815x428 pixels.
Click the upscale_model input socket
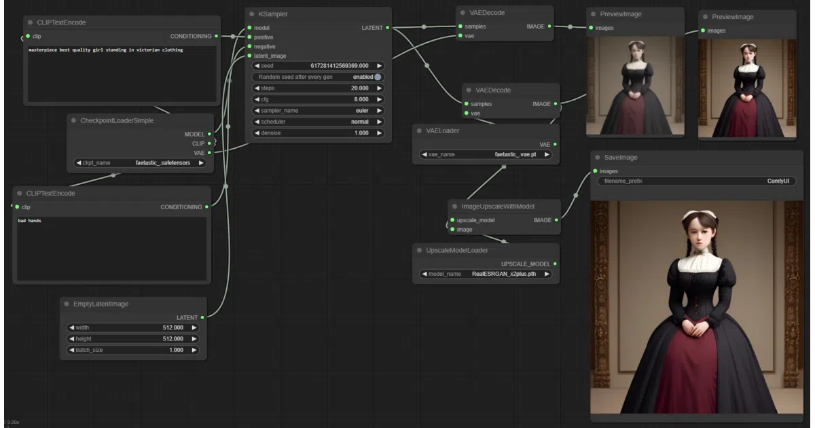click(452, 220)
